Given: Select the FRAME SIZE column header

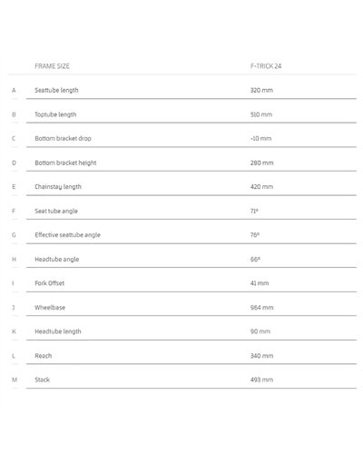Looking at the screenshot, I should (52, 66).
